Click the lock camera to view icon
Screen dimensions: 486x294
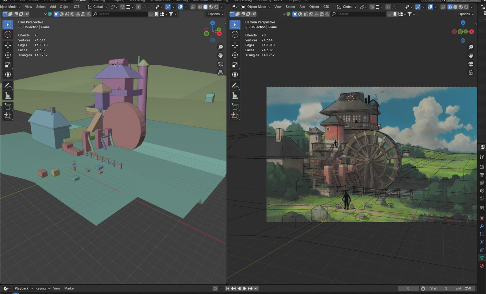[471, 73]
